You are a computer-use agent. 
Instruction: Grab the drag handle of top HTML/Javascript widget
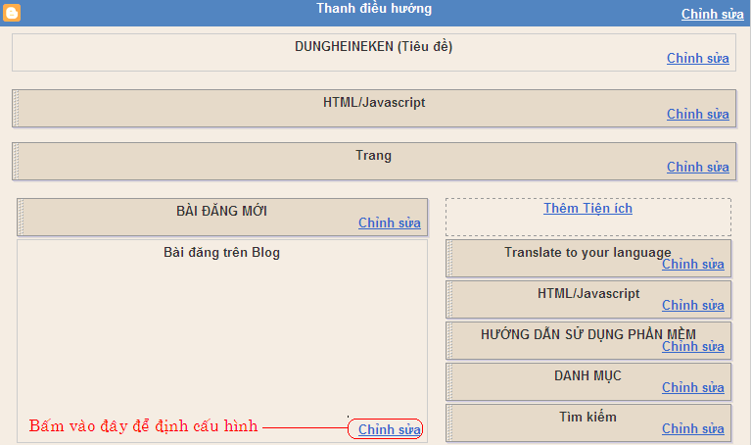coord(16,109)
